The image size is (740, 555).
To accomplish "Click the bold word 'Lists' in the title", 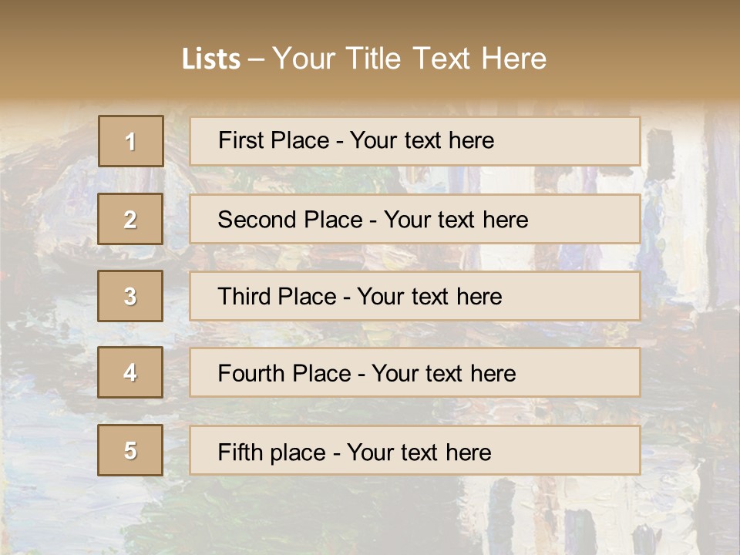I will 211,59.
